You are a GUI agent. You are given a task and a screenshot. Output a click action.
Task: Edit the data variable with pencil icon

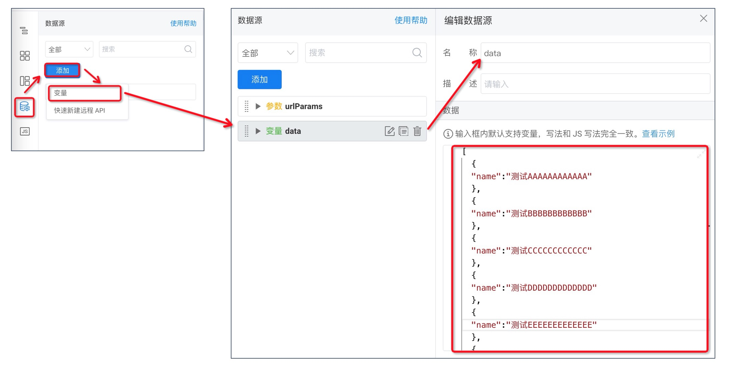389,131
